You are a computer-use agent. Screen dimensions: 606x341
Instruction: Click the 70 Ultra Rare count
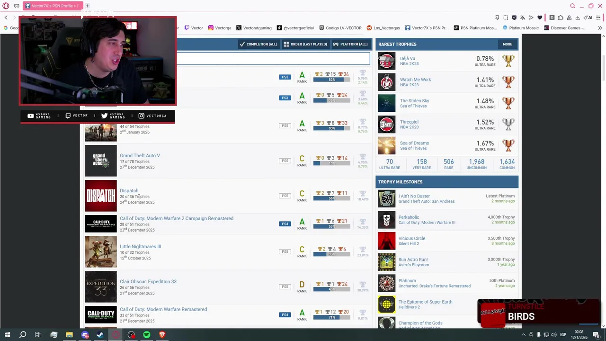pos(389,164)
